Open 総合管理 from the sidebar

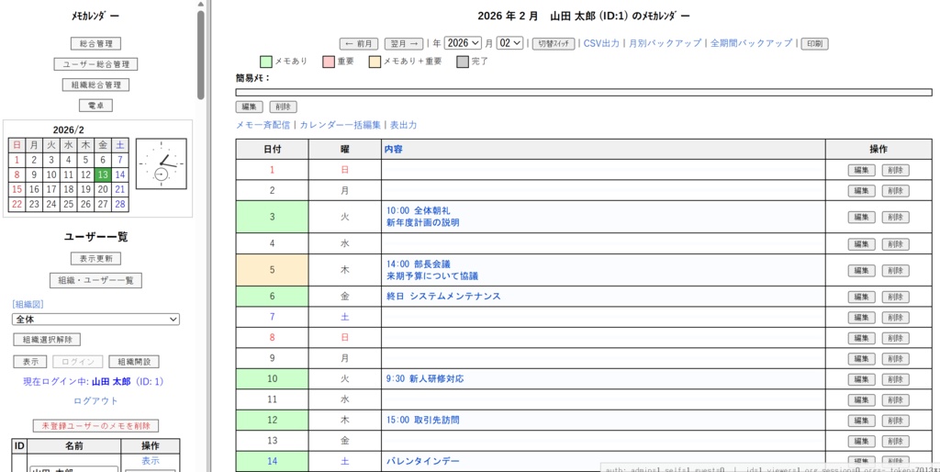point(95,43)
